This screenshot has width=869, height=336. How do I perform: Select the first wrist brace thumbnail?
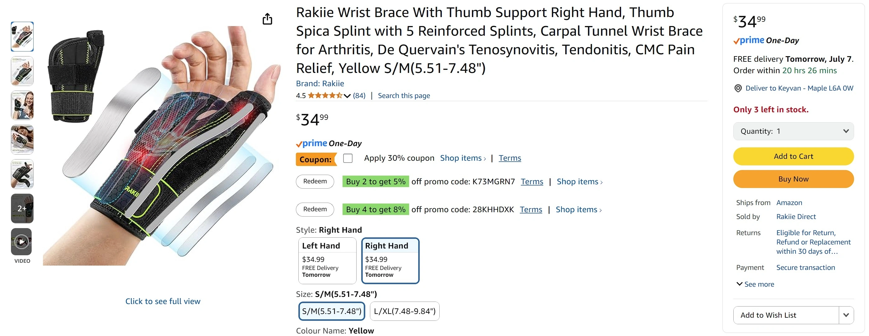pos(22,37)
